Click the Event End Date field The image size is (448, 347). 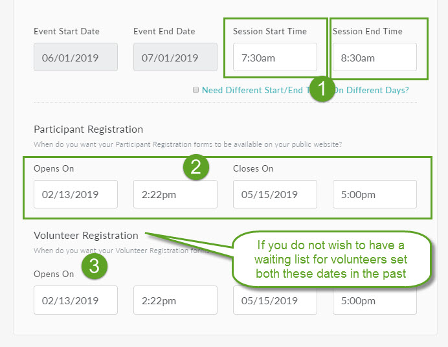(x=175, y=57)
